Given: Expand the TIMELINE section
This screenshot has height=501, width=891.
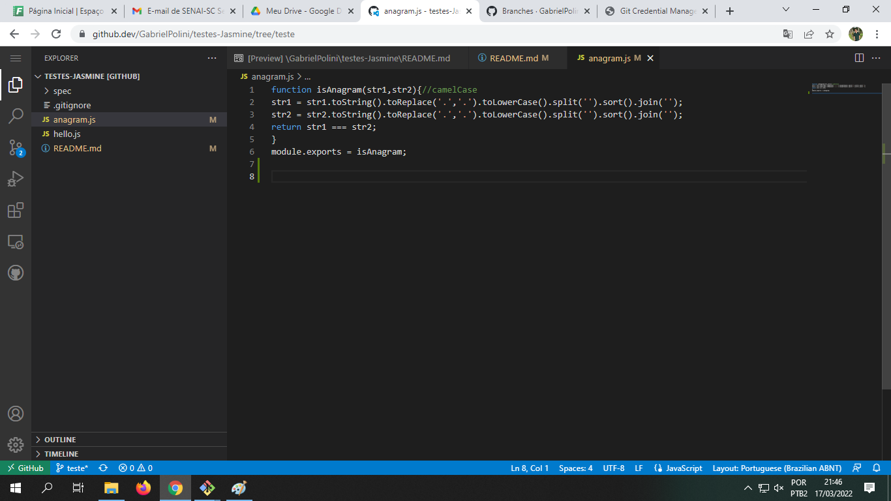Looking at the screenshot, I should 129,454.
